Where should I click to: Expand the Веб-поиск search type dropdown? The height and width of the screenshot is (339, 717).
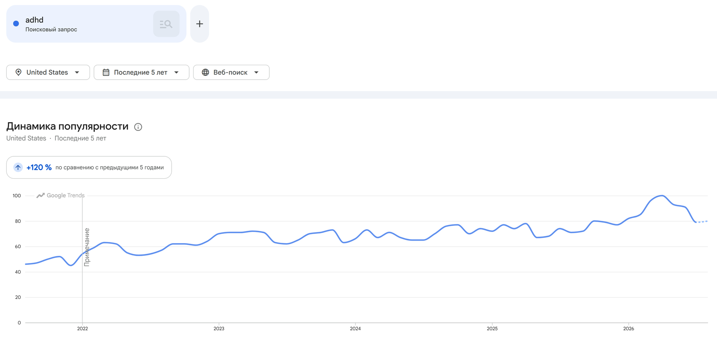[x=231, y=72]
